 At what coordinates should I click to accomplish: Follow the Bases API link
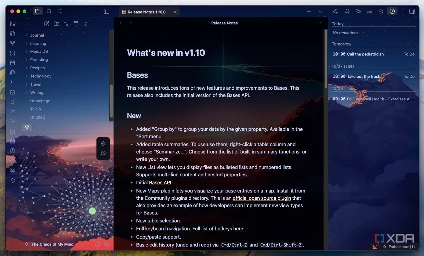point(160,182)
